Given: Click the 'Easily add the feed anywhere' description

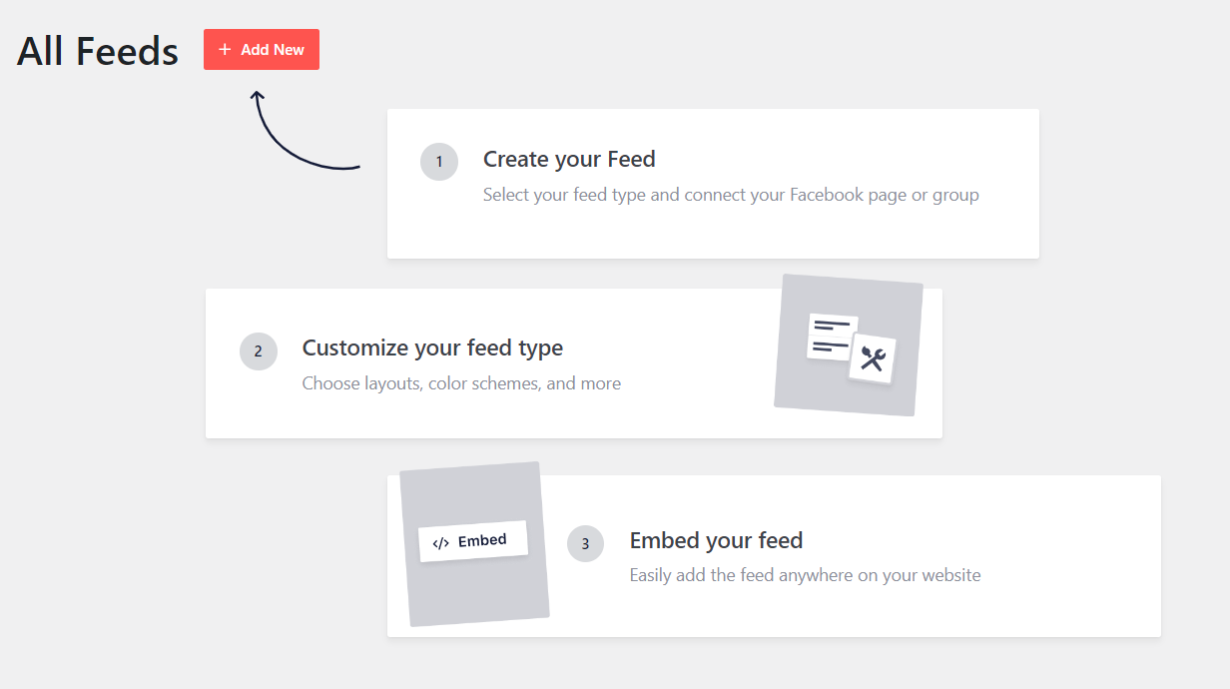Looking at the screenshot, I should click(805, 575).
